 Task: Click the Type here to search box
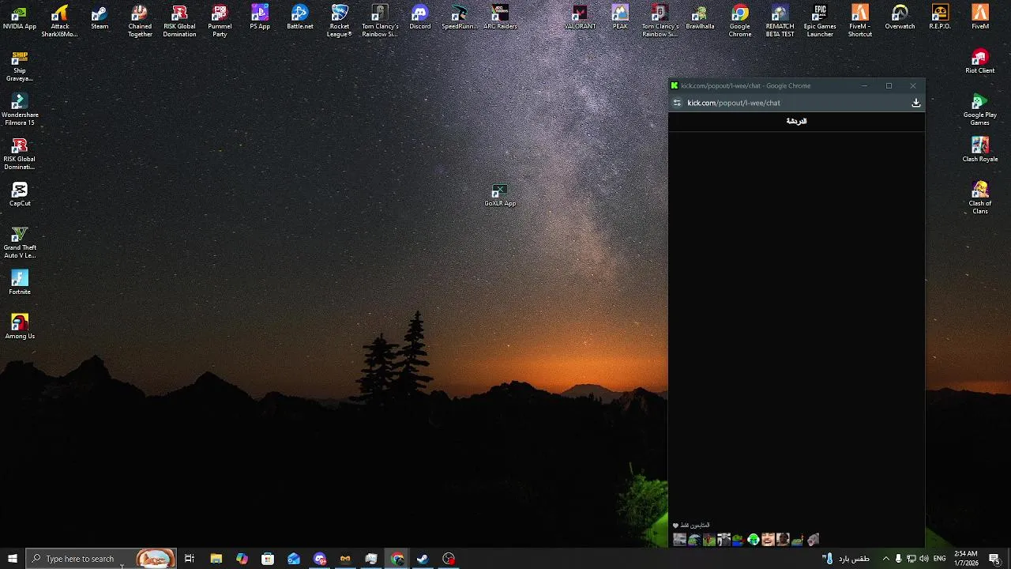click(x=101, y=559)
